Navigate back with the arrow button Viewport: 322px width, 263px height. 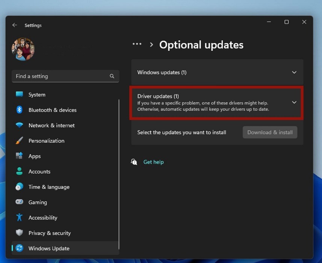[x=14, y=25]
